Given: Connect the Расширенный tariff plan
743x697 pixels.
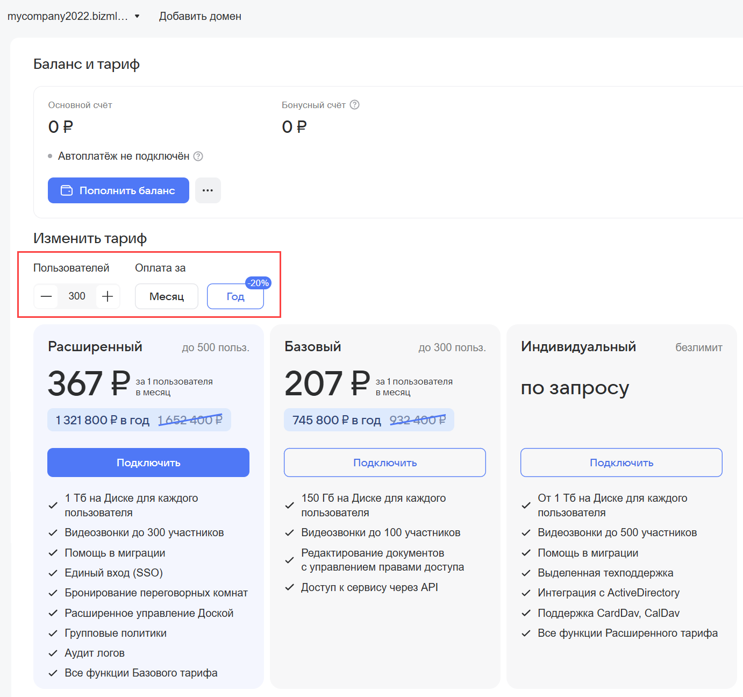Looking at the screenshot, I should coord(148,463).
